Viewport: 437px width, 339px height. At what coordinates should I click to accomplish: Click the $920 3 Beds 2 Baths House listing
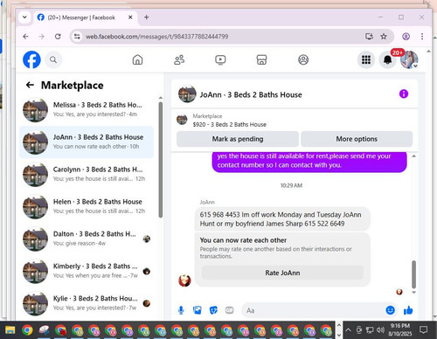click(x=230, y=124)
